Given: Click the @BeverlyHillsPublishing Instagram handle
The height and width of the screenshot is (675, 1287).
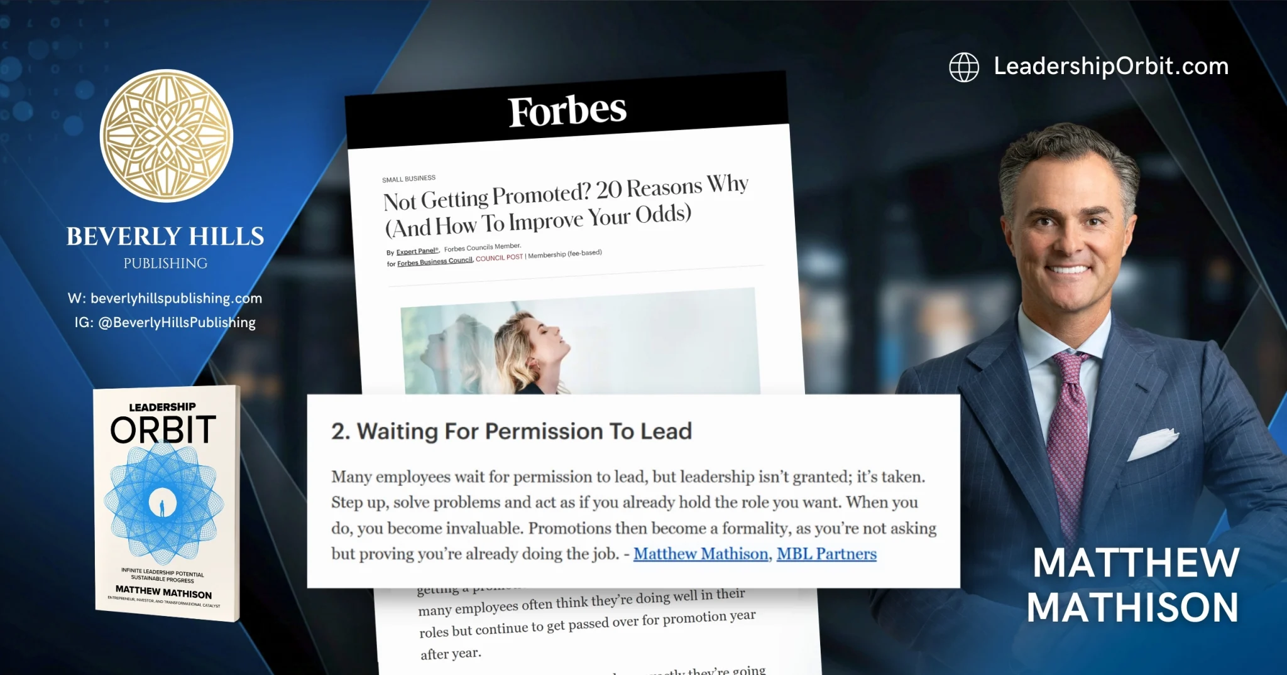Looking at the screenshot, I should 177,323.
